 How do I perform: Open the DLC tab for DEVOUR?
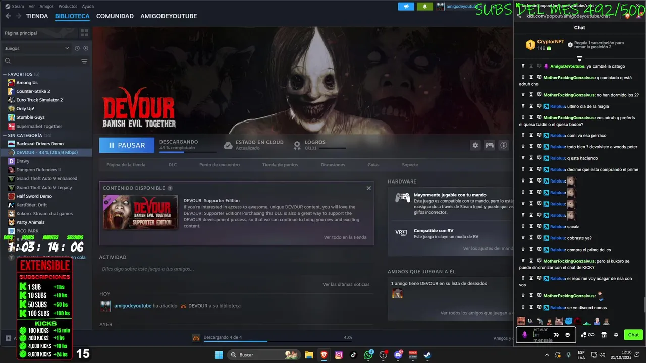pos(173,165)
